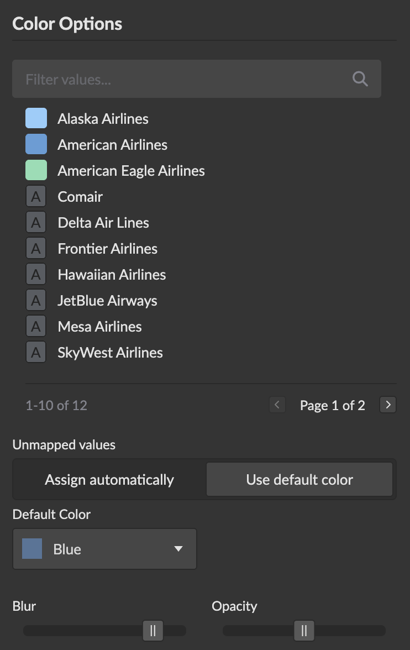Click the auto-color icon beside Hawaiian Airlines
Viewport: 410px width, 650px height.
[36, 275]
